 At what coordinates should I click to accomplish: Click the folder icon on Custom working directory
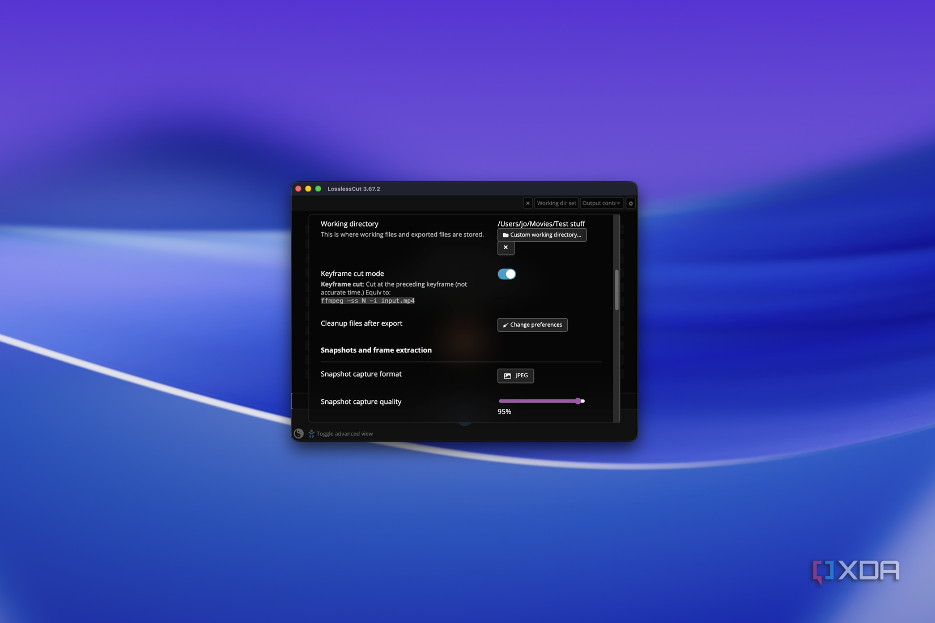505,234
